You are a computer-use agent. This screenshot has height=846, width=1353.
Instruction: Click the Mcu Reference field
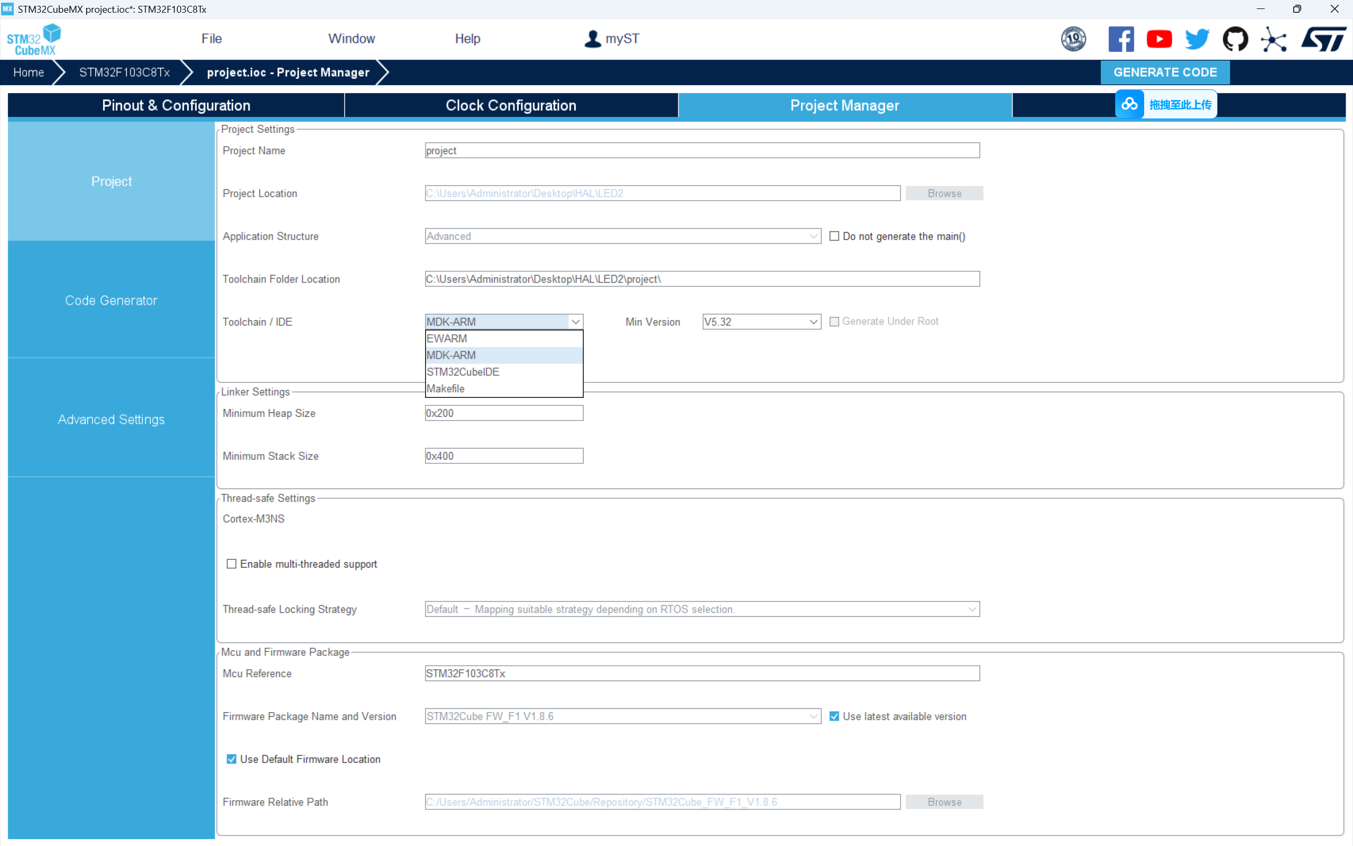click(702, 674)
